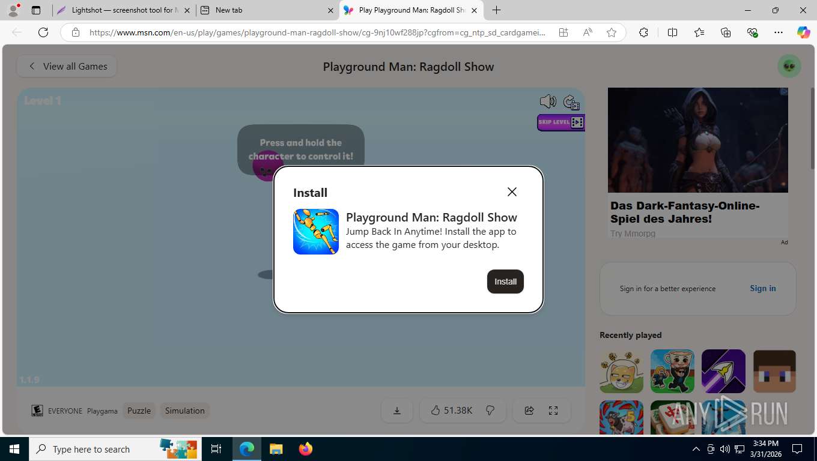Open the browser profile icon

[x=13, y=10]
